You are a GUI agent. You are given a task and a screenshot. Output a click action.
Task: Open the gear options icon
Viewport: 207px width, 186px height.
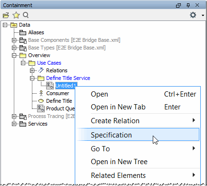point(193,15)
